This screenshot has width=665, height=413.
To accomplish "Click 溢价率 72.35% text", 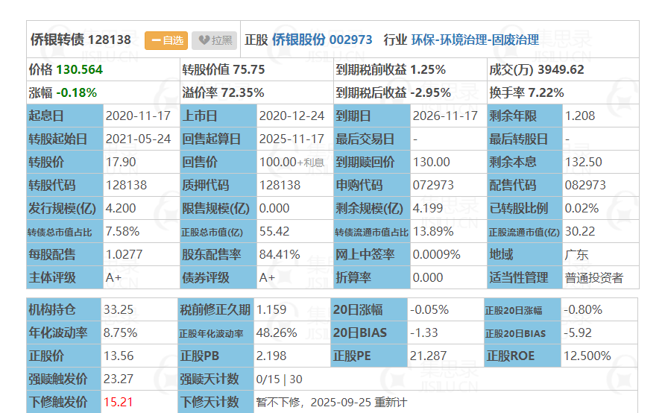I will pos(223,92).
